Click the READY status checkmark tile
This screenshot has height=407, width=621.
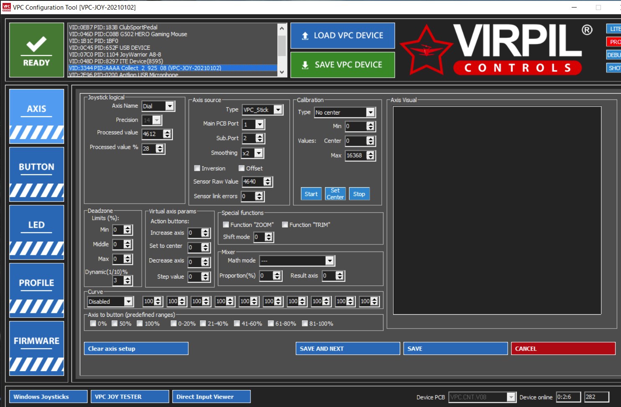(36, 50)
